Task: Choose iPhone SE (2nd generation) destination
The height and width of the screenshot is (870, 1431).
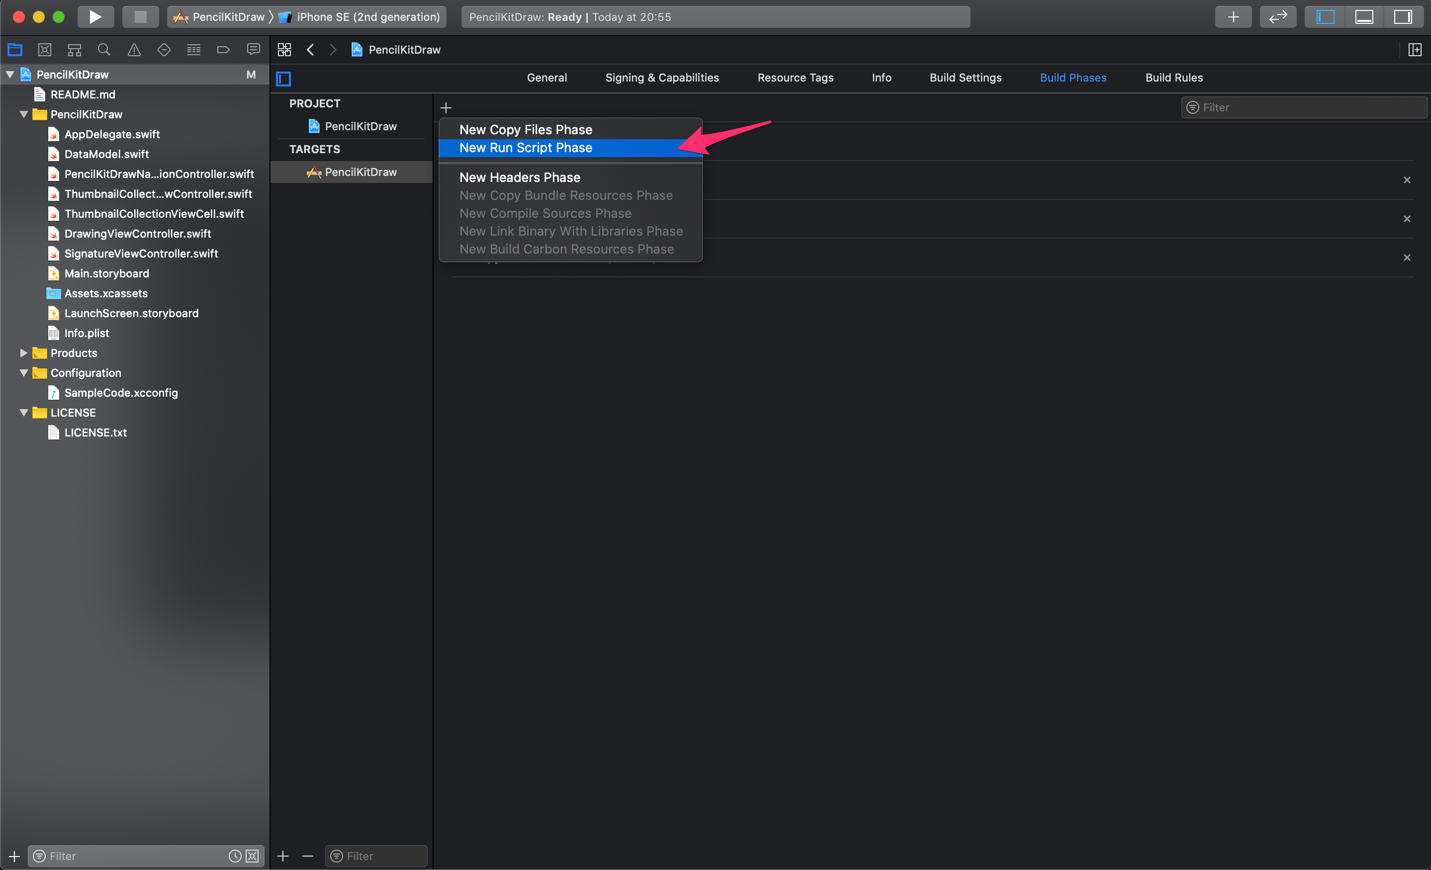Action: point(360,17)
